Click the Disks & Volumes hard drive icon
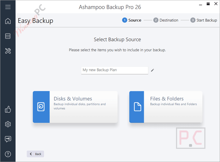This screenshot has height=162, width=220. click(x=41, y=107)
